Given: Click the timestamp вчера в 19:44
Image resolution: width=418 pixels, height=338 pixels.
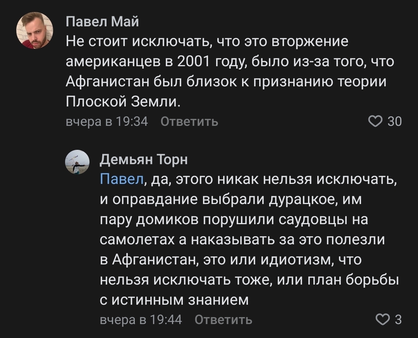Looking at the screenshot, I should pyautogui.click(x=141, y=320).
